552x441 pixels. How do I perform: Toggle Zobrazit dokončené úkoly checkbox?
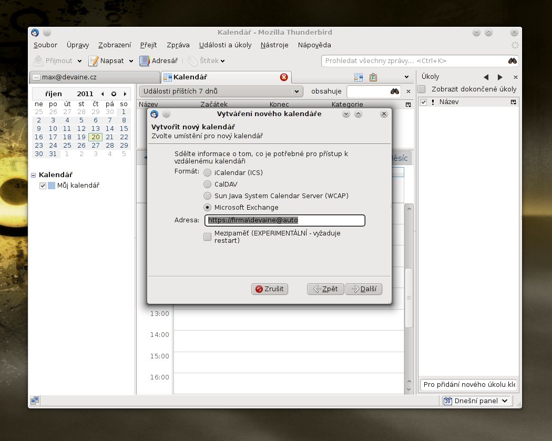422,89
